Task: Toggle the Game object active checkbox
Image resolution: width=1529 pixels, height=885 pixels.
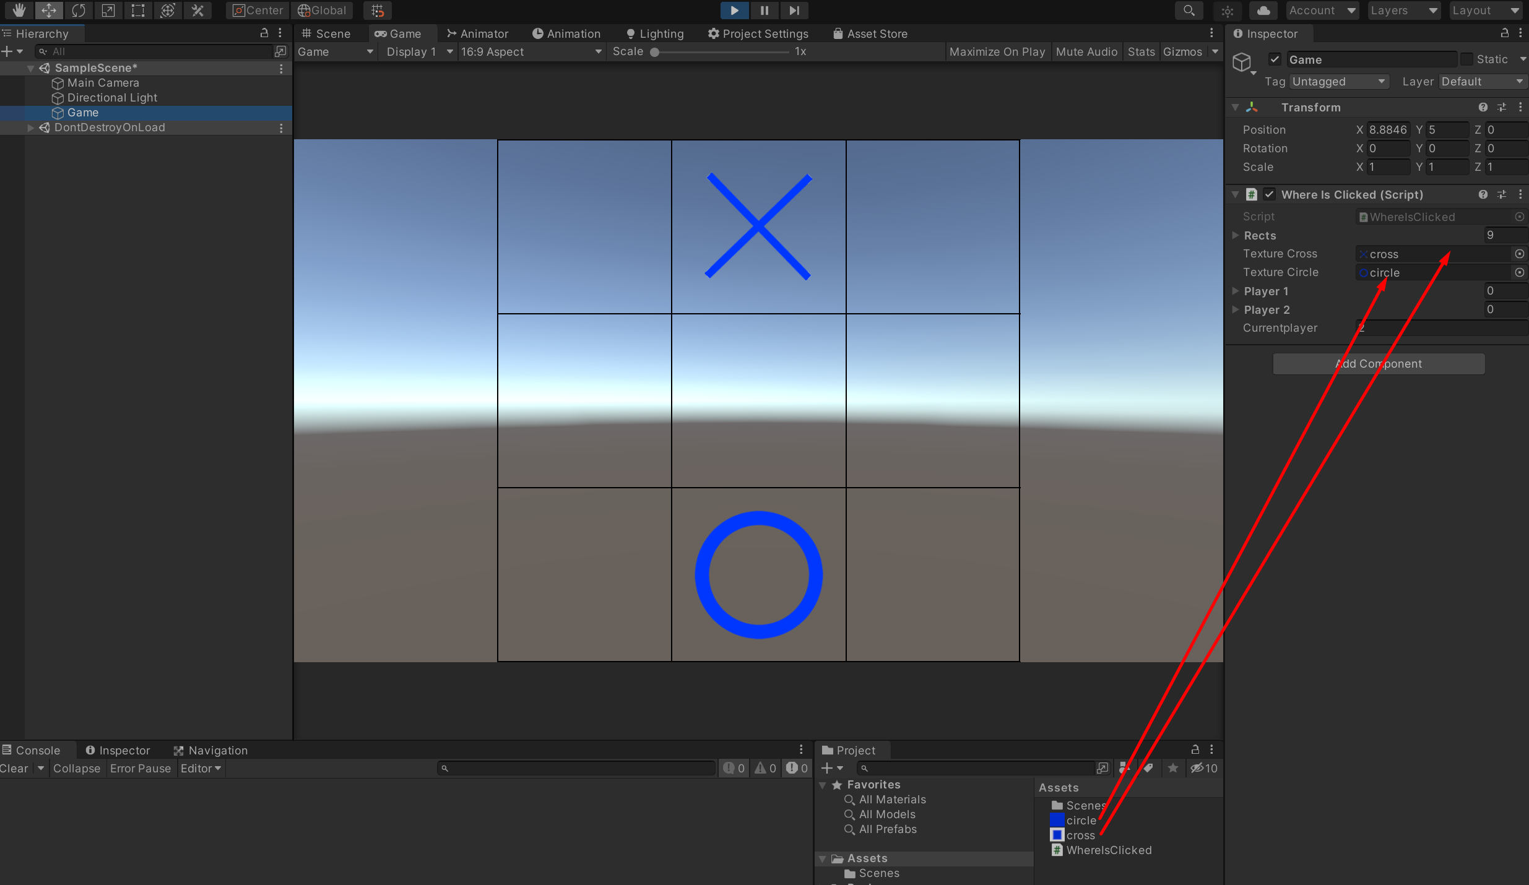Action: (1275, 59)
